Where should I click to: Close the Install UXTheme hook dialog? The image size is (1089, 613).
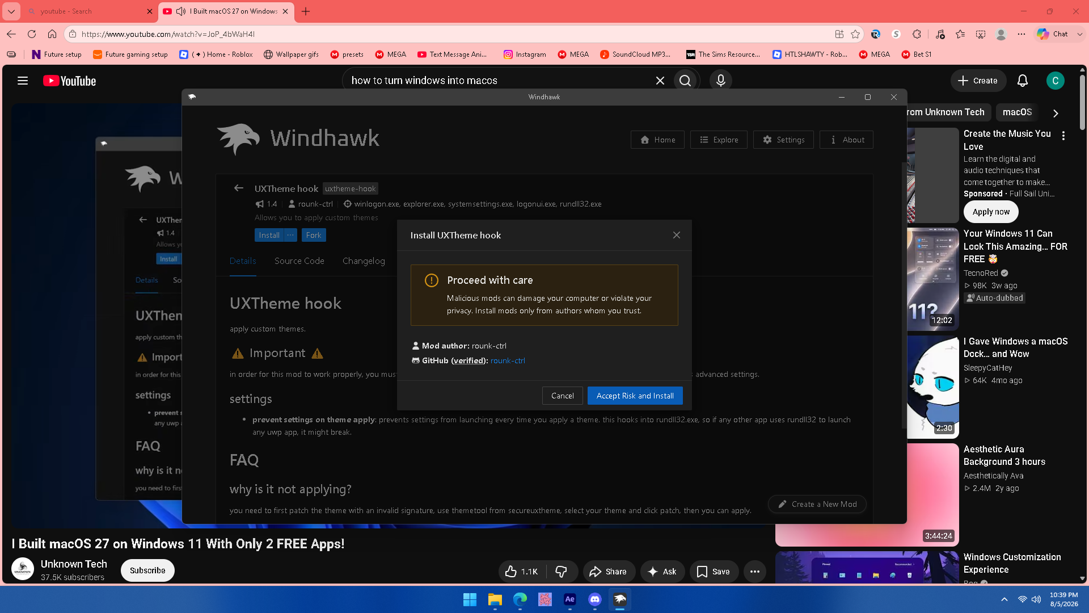(677, 235)
